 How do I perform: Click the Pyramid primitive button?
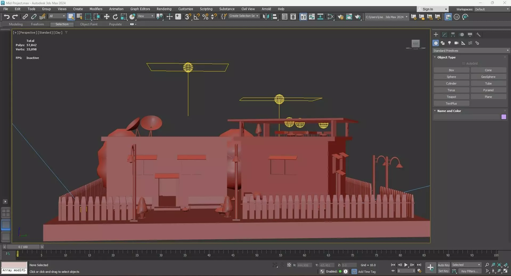(488, 90)
